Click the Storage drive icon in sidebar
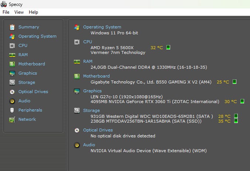 click(x=12, y=82)
